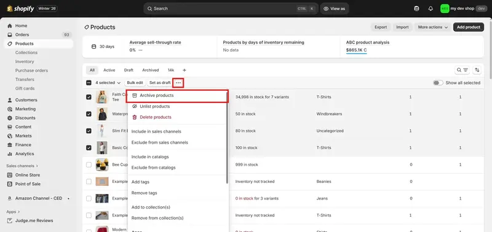
Task: Click the search and filter products icon
Action: point(462,70)
